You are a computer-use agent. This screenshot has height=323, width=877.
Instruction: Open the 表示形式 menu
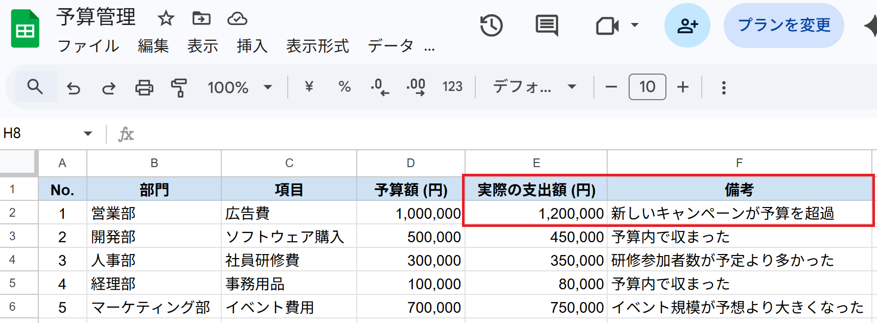317,47
